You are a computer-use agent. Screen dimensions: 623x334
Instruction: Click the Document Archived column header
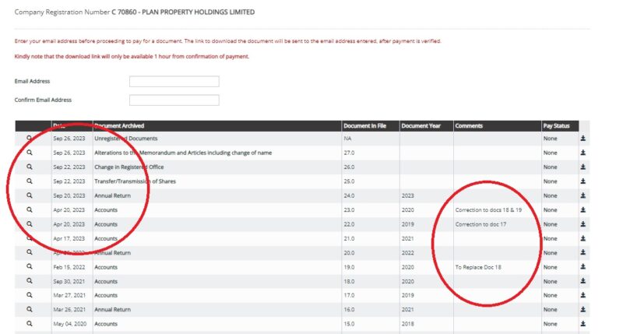[119, 126]
